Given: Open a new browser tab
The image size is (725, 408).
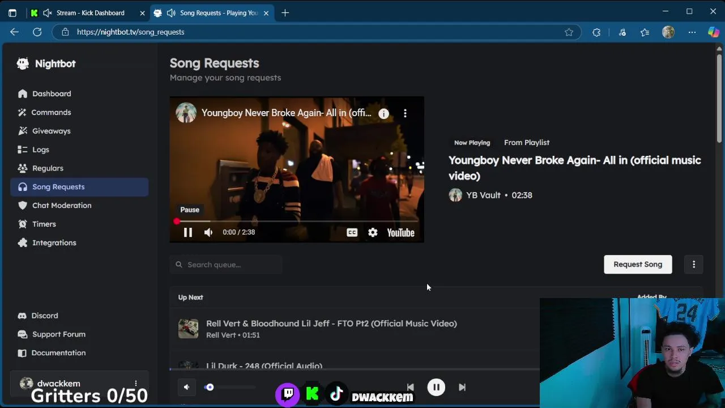Looking at the screenshot, I should pos(285,12).
